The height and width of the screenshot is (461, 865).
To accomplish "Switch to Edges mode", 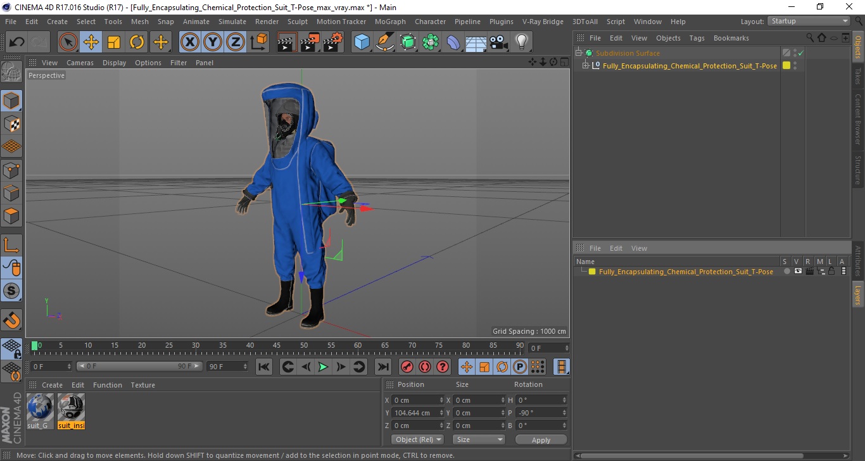I will point(11,193).
